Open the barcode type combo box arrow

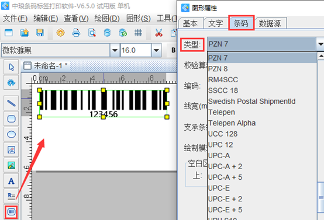(320, 44)
